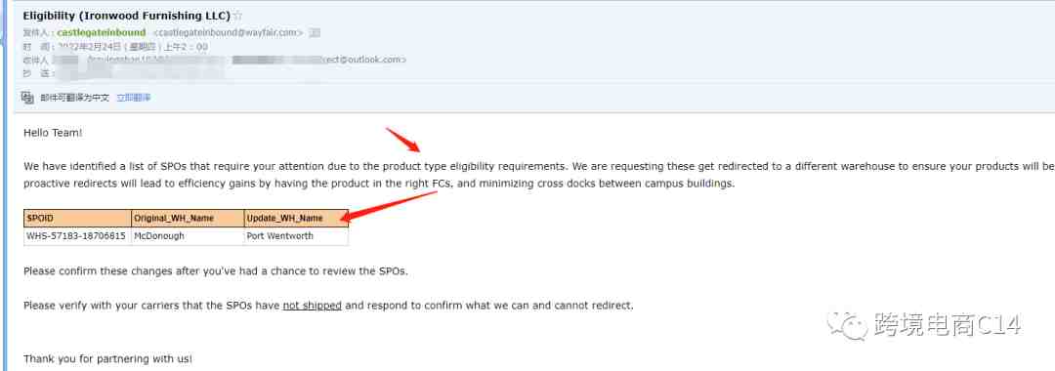This screenshot has height=371, width=1055.
Task: Click the email subject Eligibility (Ironwood Furnishing LLC)
Action: point(126,15)
